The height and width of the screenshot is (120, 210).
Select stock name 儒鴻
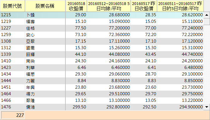pos(30,107)
